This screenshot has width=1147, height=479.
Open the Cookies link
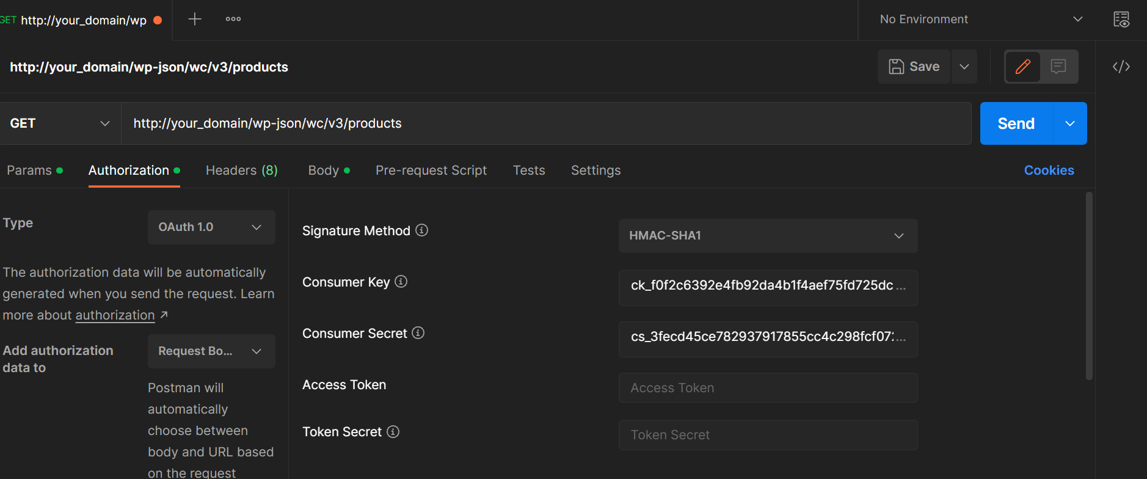[1049, 170]
